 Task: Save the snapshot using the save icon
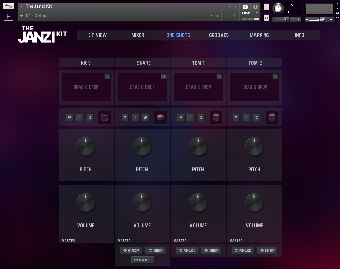click(x=227, y=16)
